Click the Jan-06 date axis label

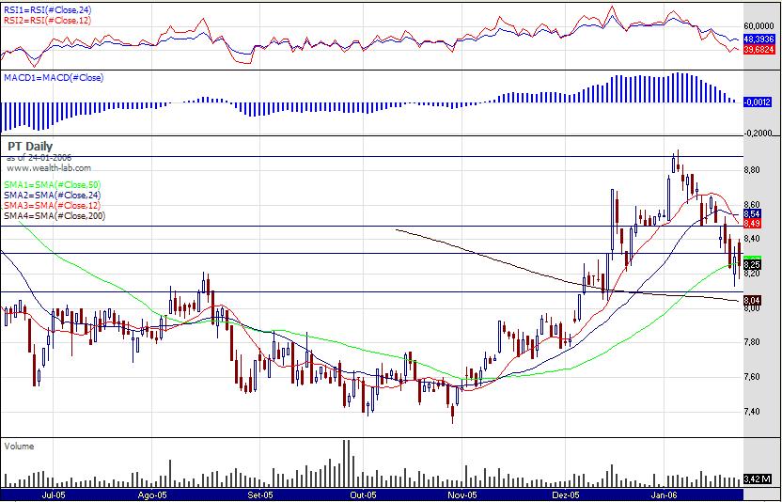(665, 495)
